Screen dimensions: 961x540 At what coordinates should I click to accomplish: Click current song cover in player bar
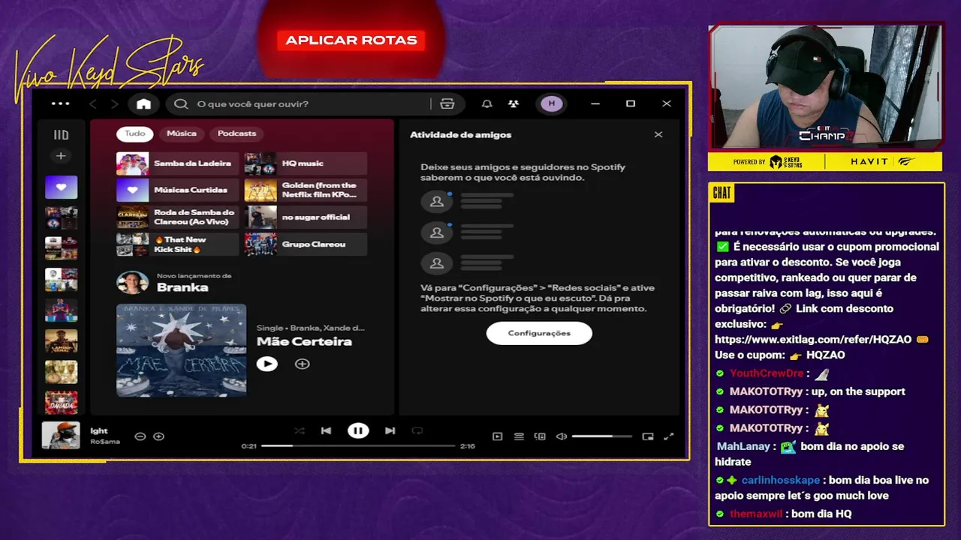coord(61,435)
